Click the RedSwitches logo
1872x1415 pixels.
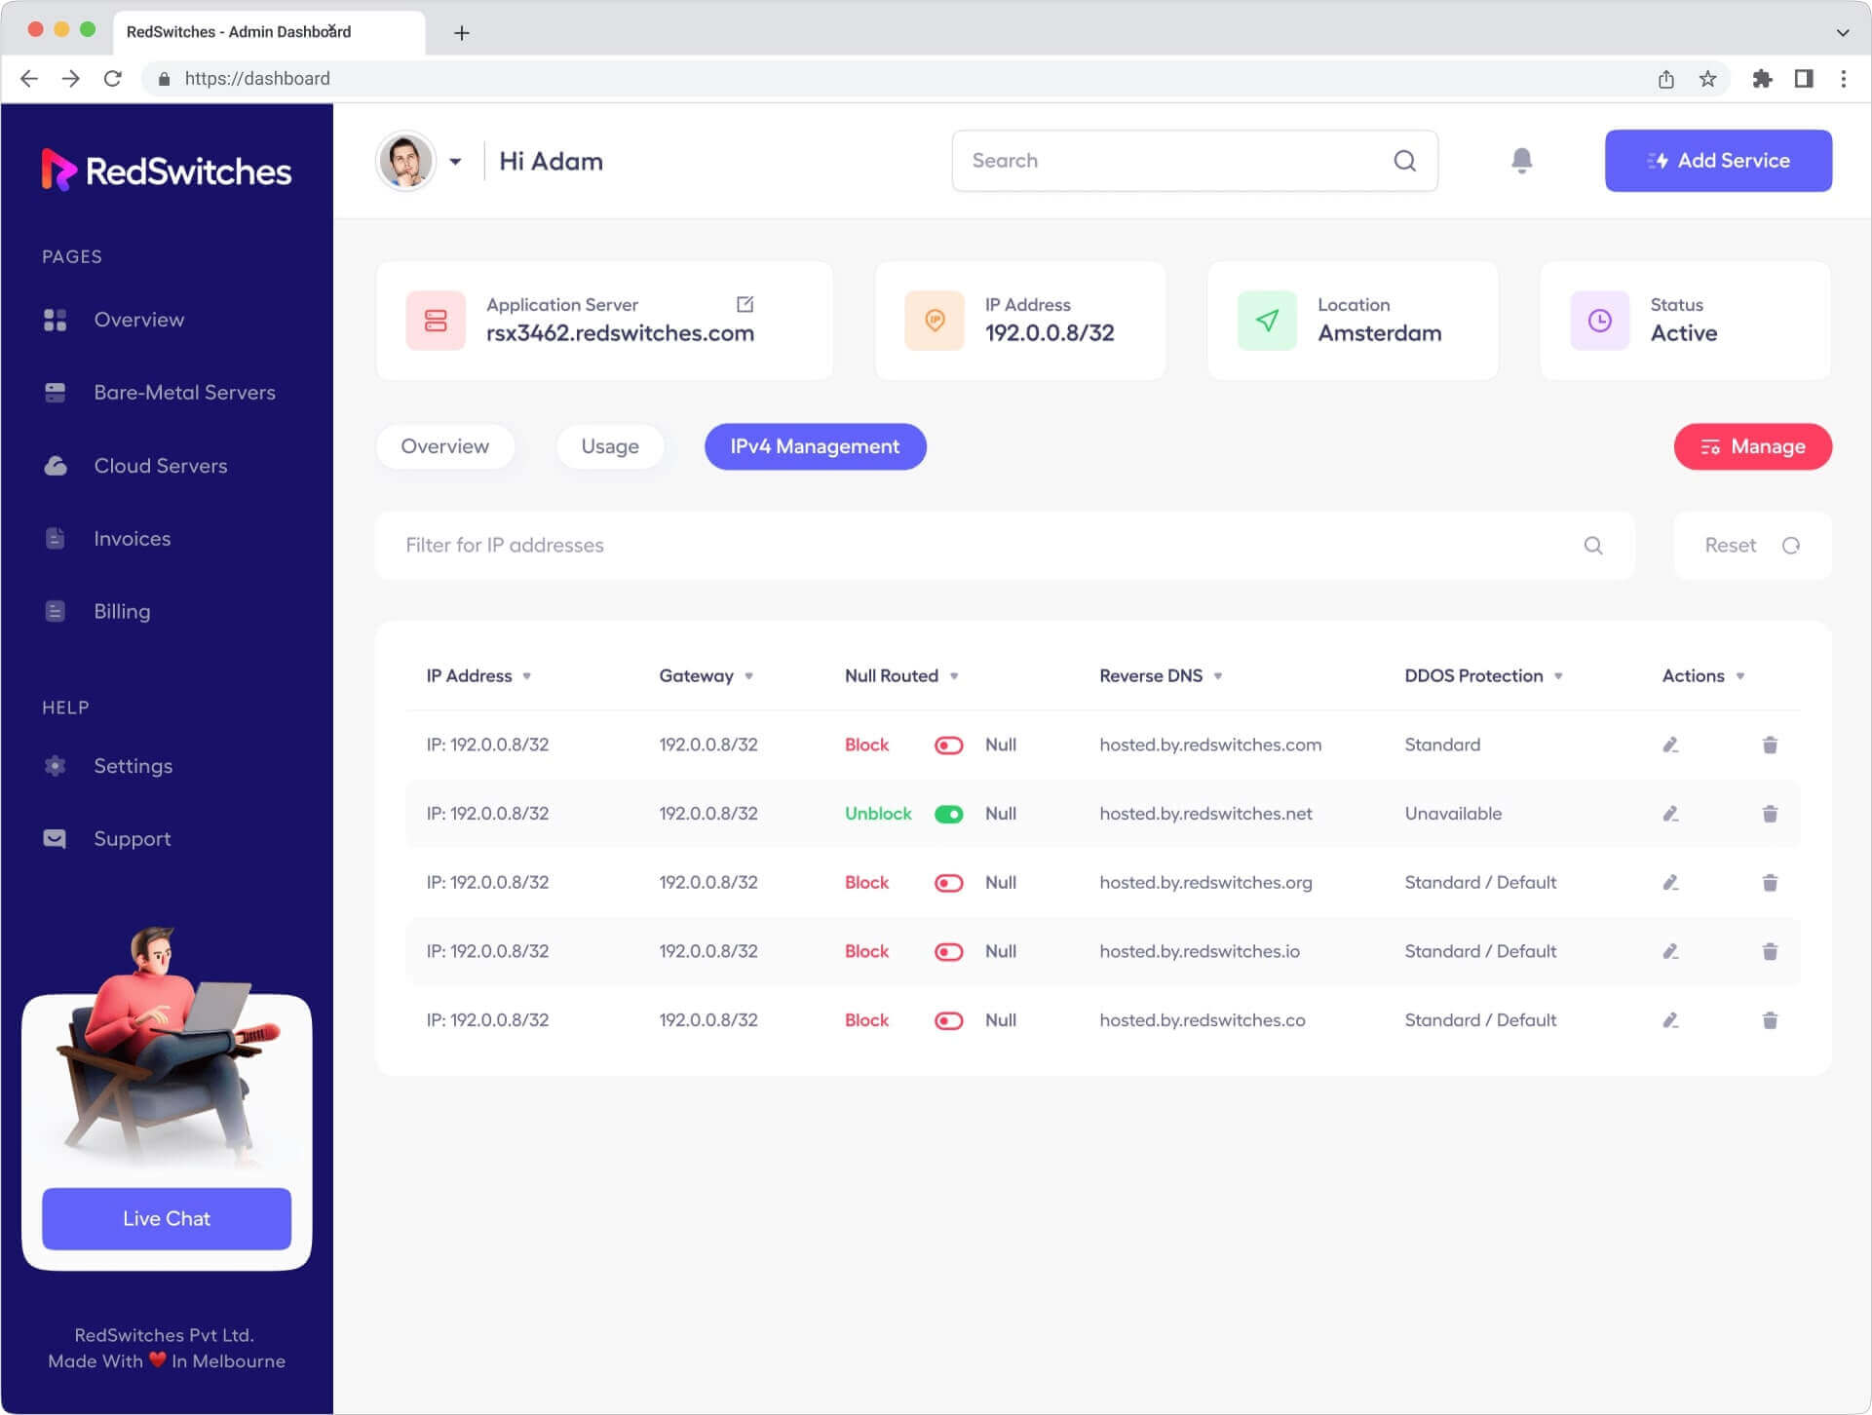click(x=167, y=171)
